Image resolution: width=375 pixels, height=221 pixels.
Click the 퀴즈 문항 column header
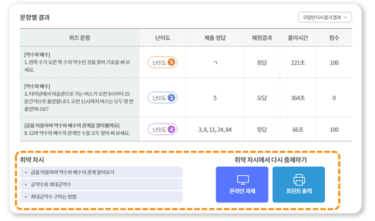pos(79,38)
